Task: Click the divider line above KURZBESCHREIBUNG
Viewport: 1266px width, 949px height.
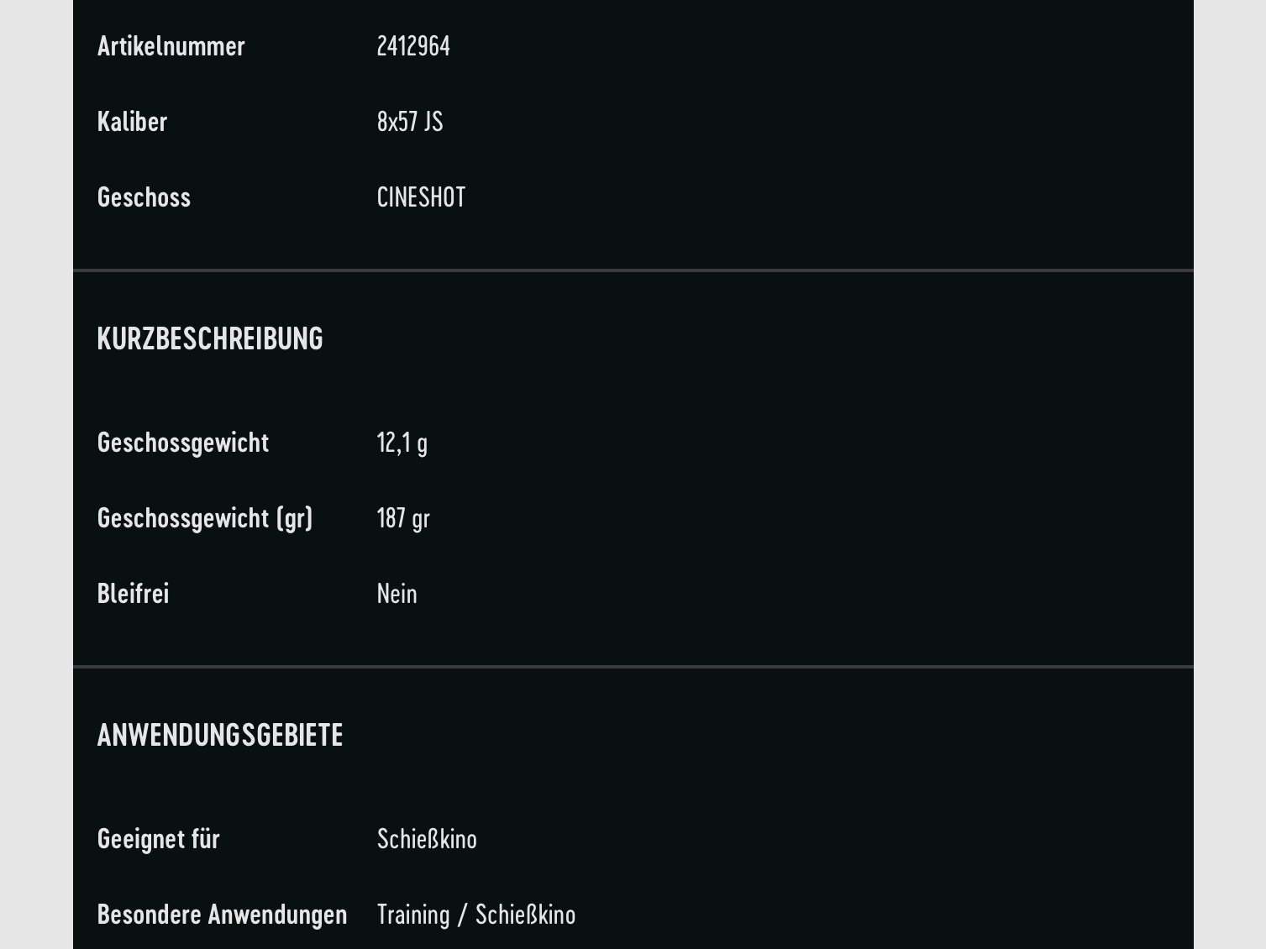Action: click(633, 270)
